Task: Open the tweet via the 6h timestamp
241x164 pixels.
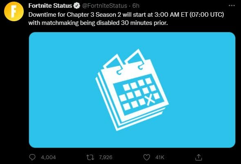Action: 136,6
